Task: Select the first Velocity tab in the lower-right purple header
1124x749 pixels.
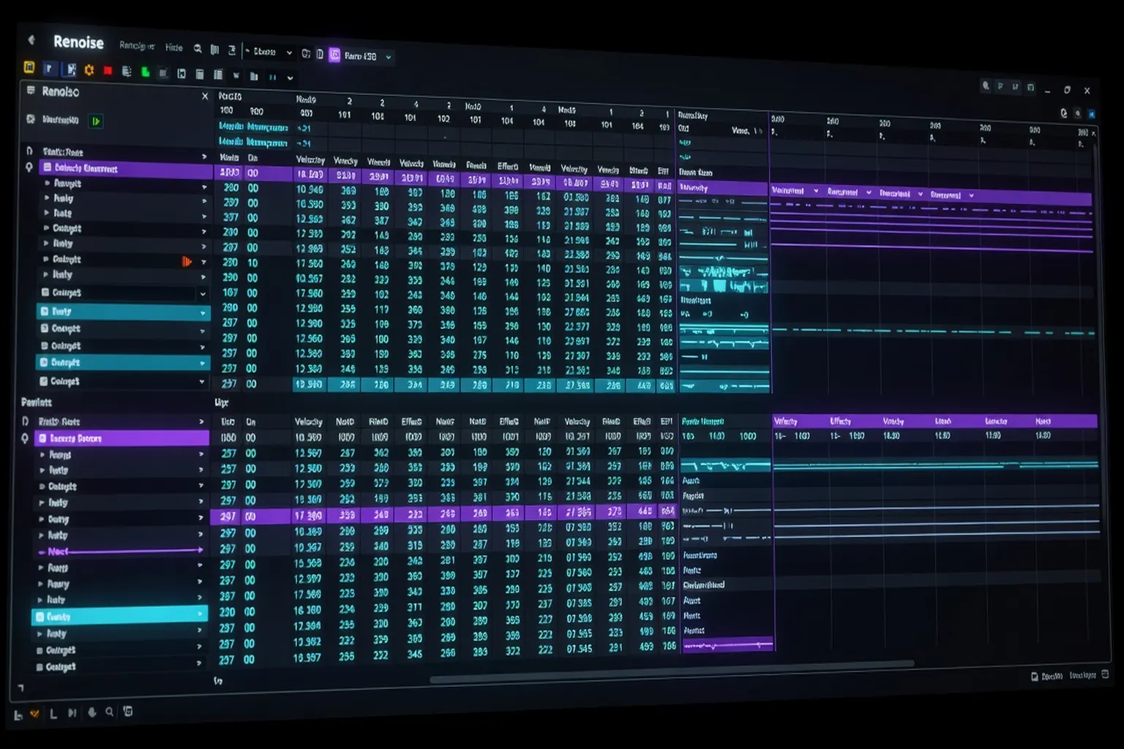Action: click(x=786, y=421)
